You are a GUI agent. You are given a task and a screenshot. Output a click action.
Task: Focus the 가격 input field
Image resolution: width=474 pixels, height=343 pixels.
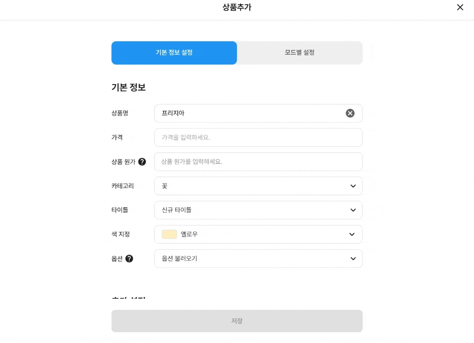pos(258,138)
